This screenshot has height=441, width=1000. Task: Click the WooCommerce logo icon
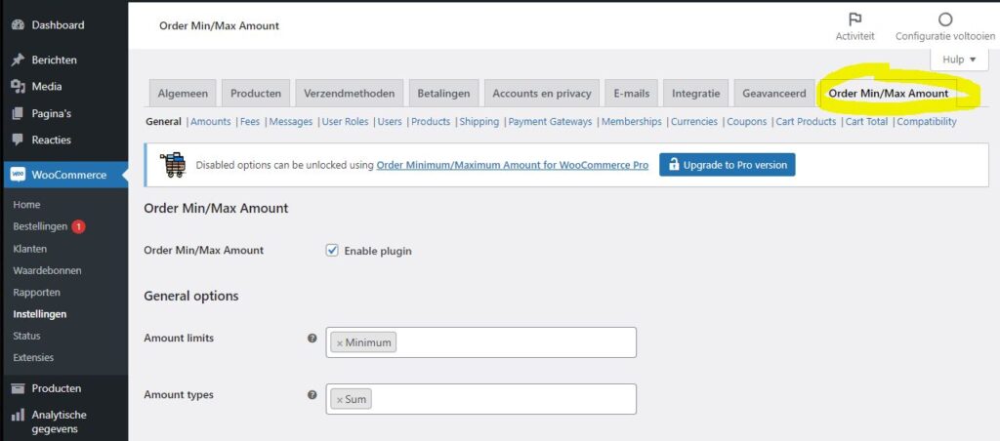pyautogui.click(x=18, y=175)
